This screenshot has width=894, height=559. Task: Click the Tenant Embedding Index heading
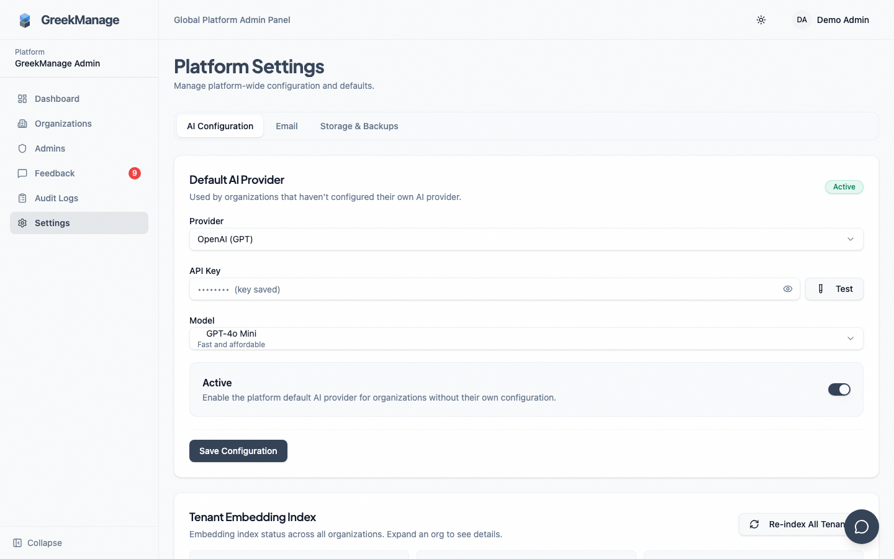[x=253, y=517]
